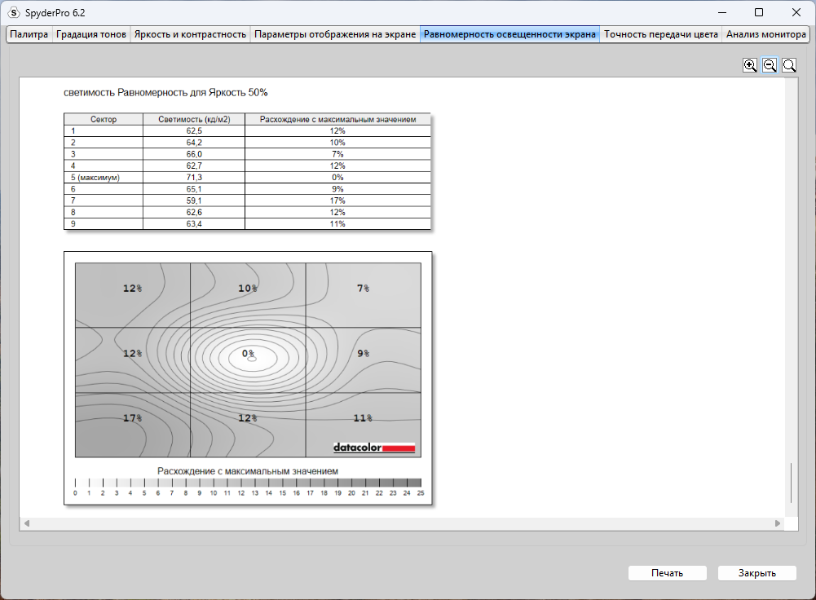Select Параметры отображения на экране tab
Image resolution: width=816 pixels, height=600 pixels.
pos(335,34)
